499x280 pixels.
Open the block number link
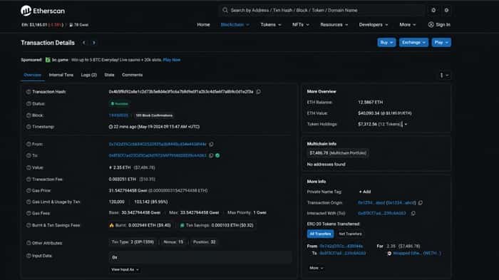[118, 115]
